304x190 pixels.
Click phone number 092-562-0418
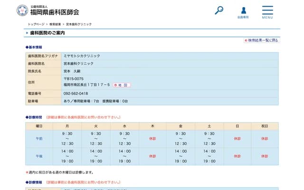(76, 94)
